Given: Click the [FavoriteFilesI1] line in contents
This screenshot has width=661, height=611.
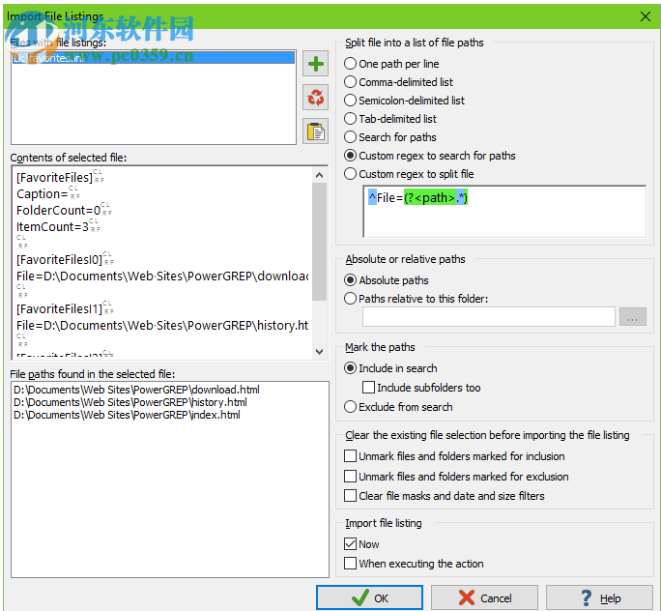Looking at the screenshot, I should 60,308.
